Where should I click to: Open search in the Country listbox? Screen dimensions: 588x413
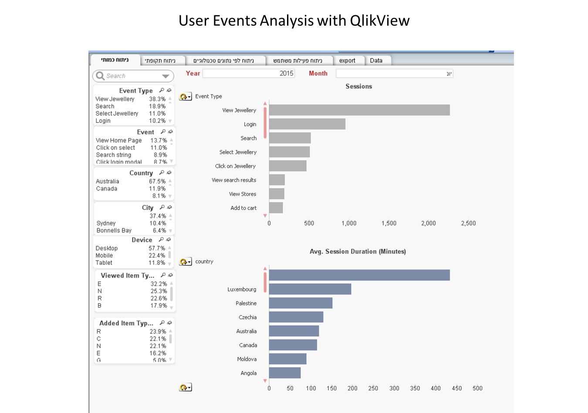point(162,173)
